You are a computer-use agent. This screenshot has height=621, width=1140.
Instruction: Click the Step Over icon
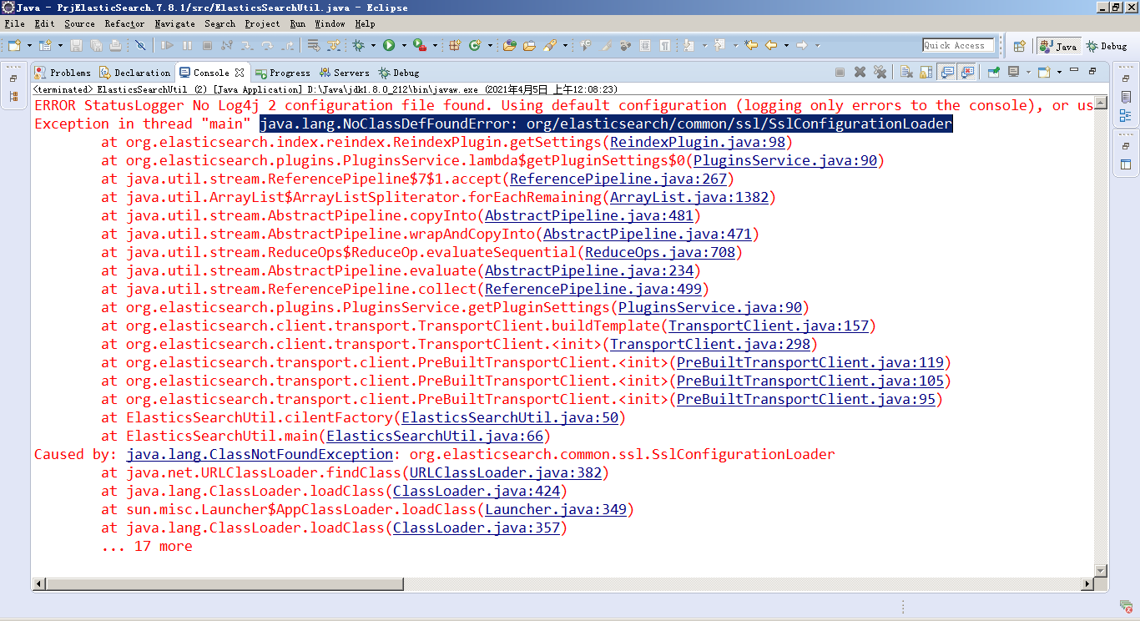267,45
